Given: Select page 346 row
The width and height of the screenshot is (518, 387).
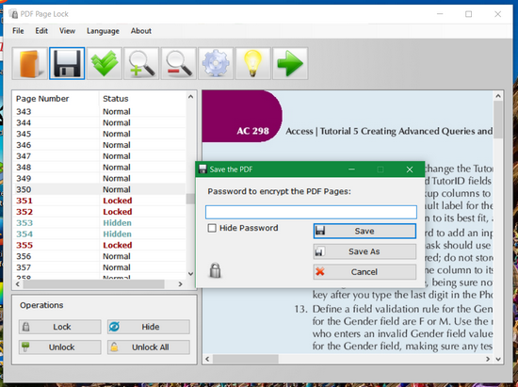Looking at the screenshot, I should point(100,145).
